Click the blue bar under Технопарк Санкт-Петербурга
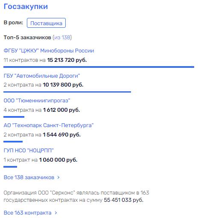198x218 pixels. coord(13,142)
